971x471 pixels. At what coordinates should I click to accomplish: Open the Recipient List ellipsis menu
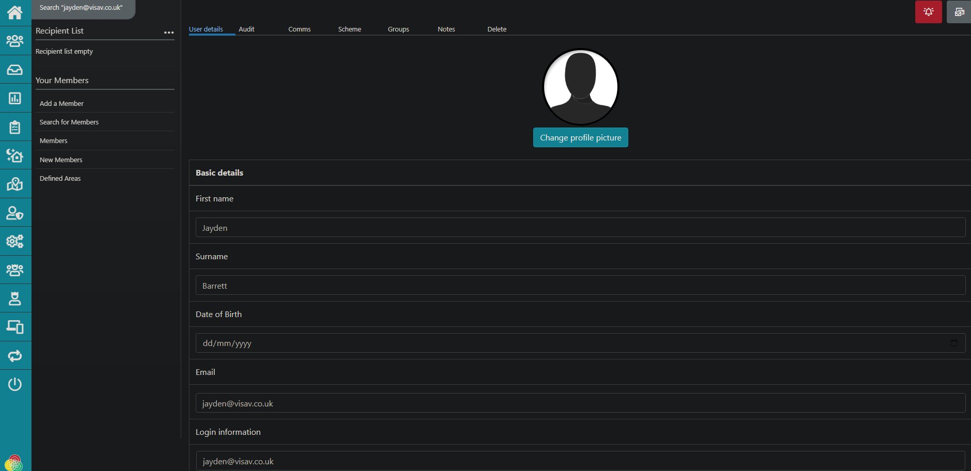tap(169, 33)
